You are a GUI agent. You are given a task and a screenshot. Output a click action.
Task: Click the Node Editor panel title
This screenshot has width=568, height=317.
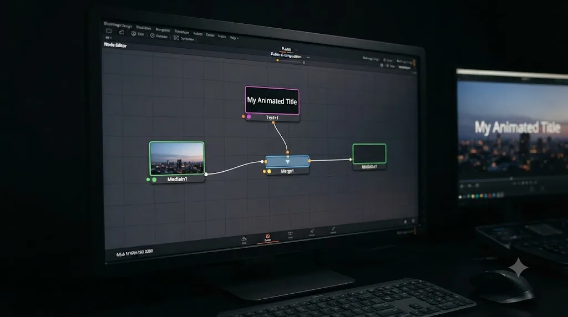115,45
